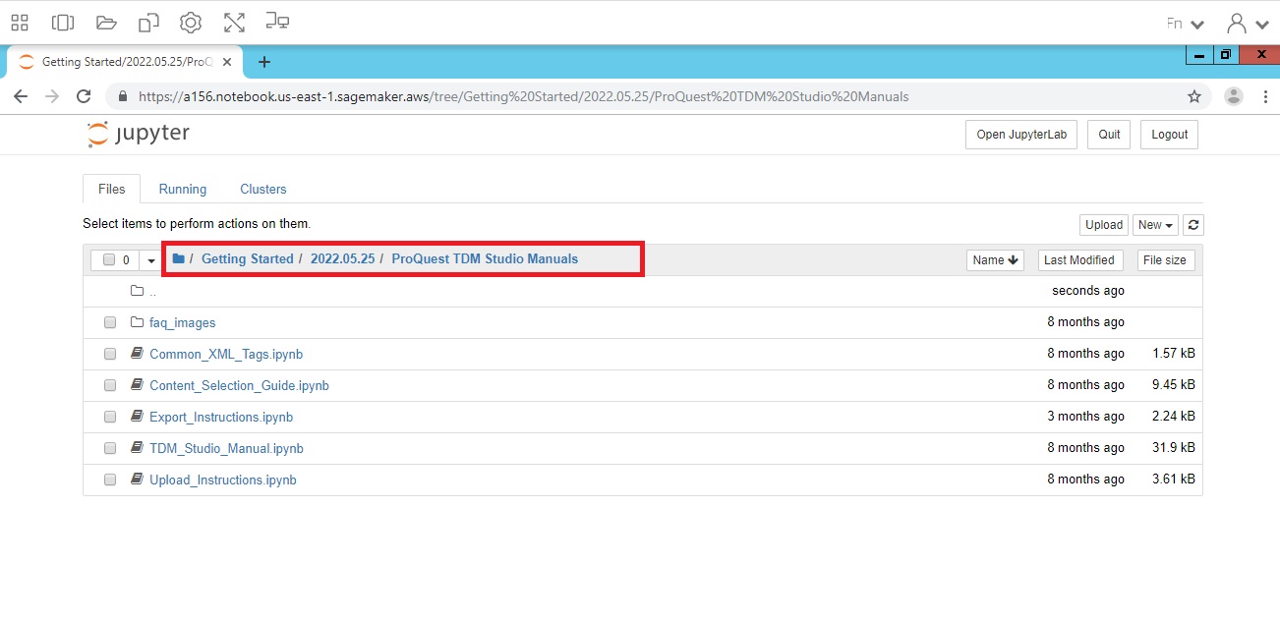Viewport: 1280px width, 621px height.
Task: Refresh the notebook list with the refresh button
Action: coord(1193,225)
